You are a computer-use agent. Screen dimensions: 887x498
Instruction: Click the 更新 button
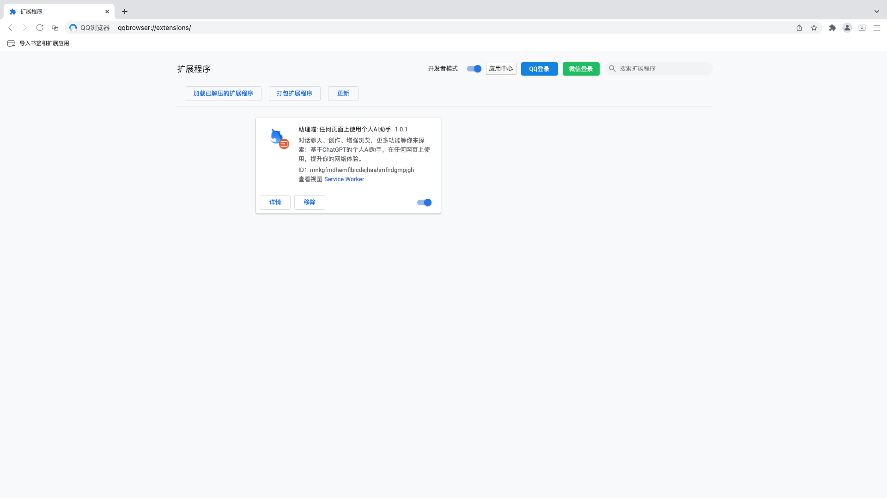coord(343,94)
